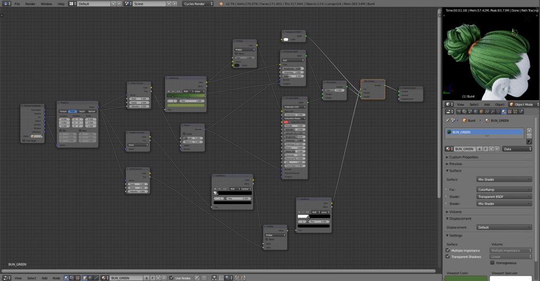Add a material slot with plus button

click(x=529, y=131)
